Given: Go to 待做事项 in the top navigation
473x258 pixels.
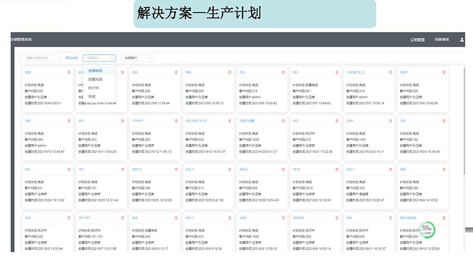Looking at the screenshot, I should pyautogui.click(x=441, y=39).
